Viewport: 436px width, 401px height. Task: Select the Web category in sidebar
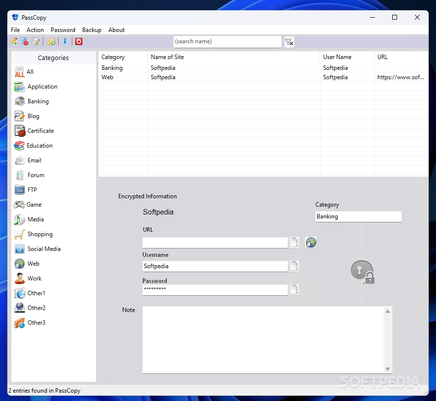pyautogui.click(x=27, y=264)
